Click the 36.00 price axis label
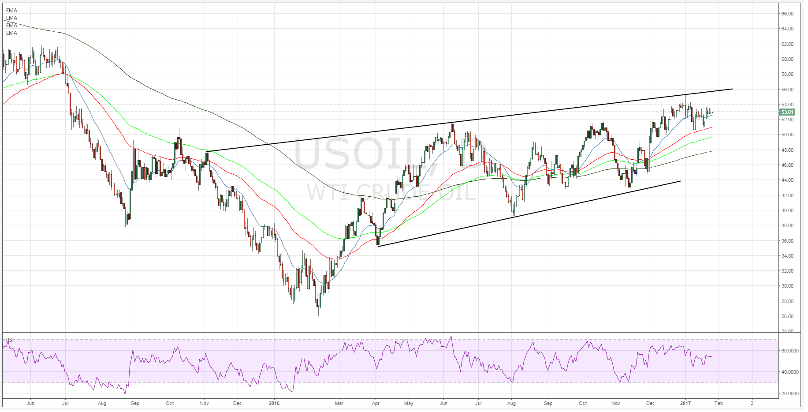 [x=787, y=241]
